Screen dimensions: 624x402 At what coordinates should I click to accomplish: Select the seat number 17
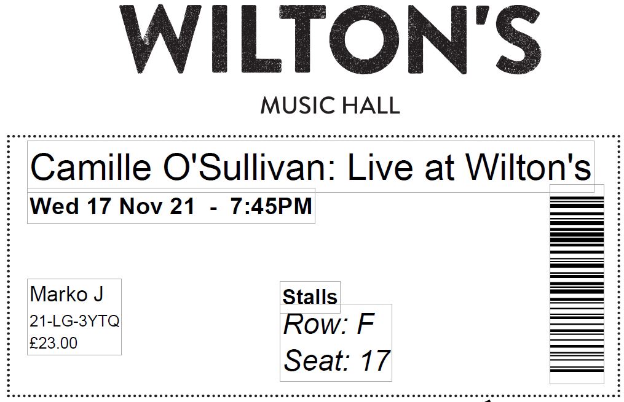click(375, 361)
